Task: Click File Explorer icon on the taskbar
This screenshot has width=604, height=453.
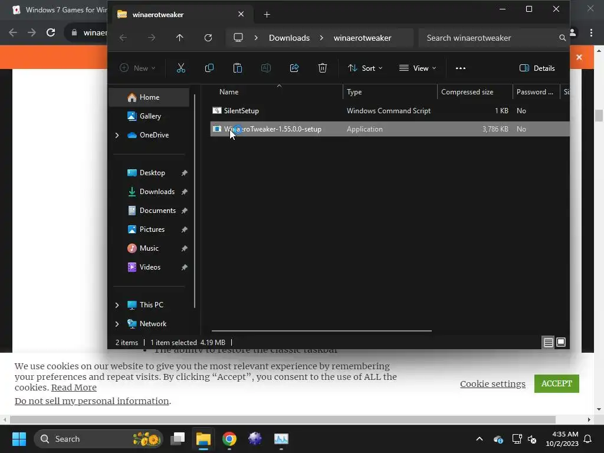Action: [203, 439]
